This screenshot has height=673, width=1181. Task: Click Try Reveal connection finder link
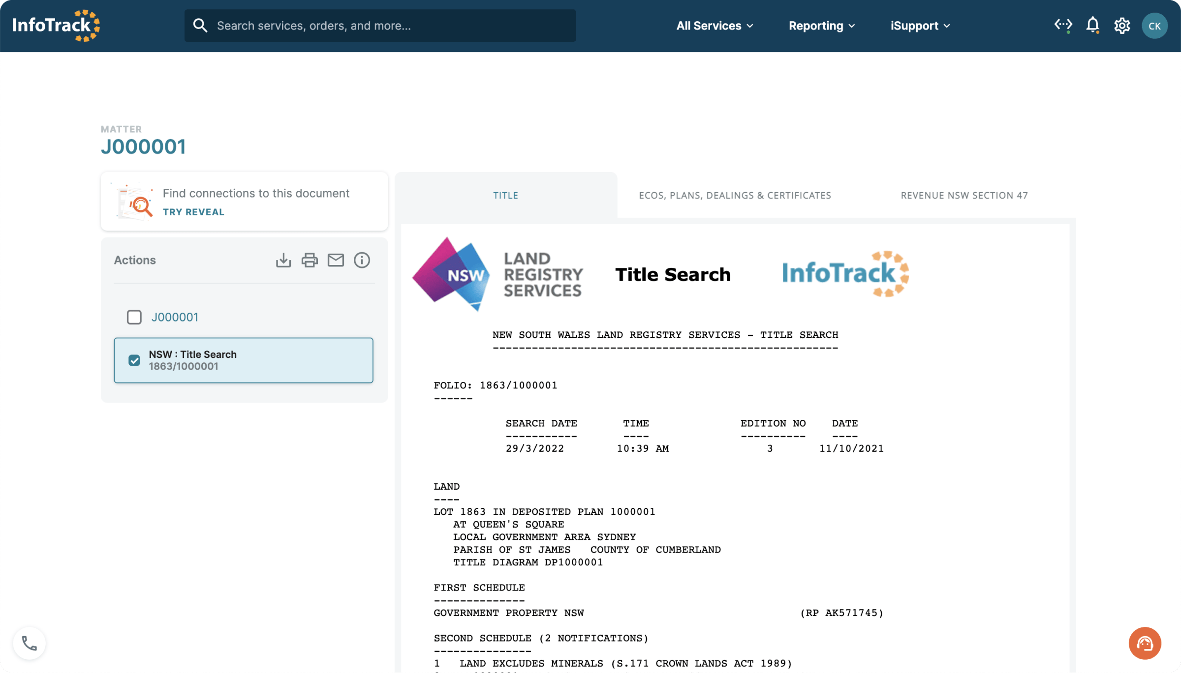[193, 212]
